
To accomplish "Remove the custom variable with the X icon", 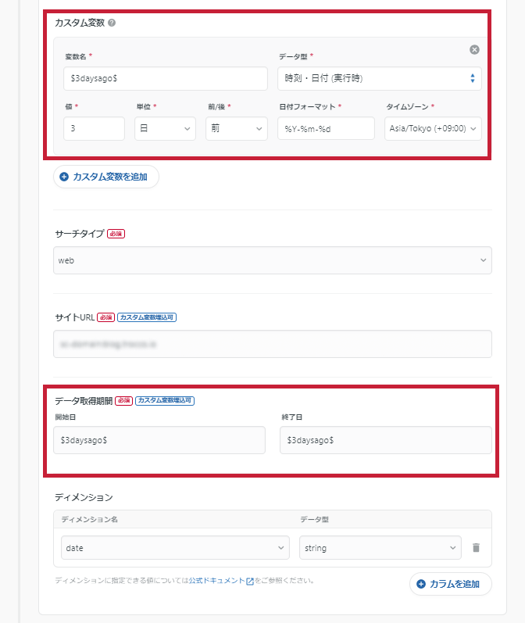I will click(x=474, y=50).
